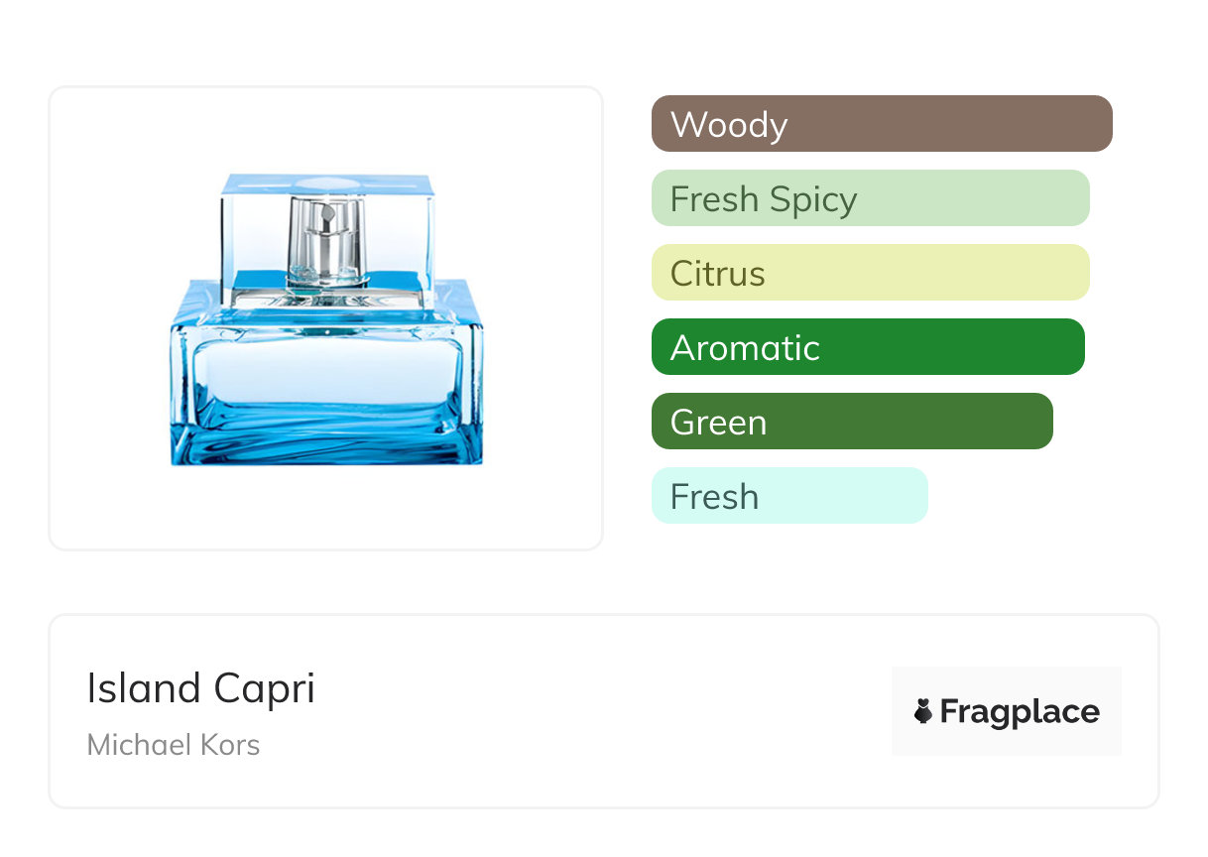Click the white liquid window of the bottle
1208x857 pixels.
(x=326, y=372)
